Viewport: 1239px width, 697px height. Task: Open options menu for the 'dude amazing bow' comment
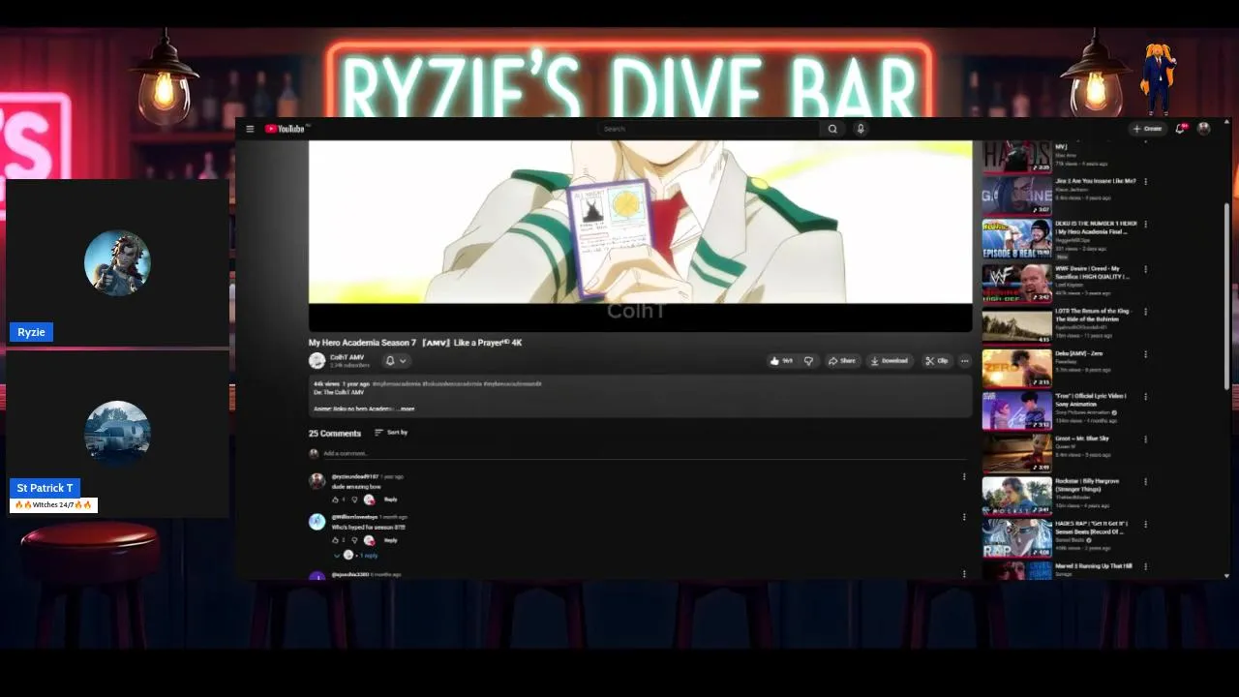pos(964,476)
